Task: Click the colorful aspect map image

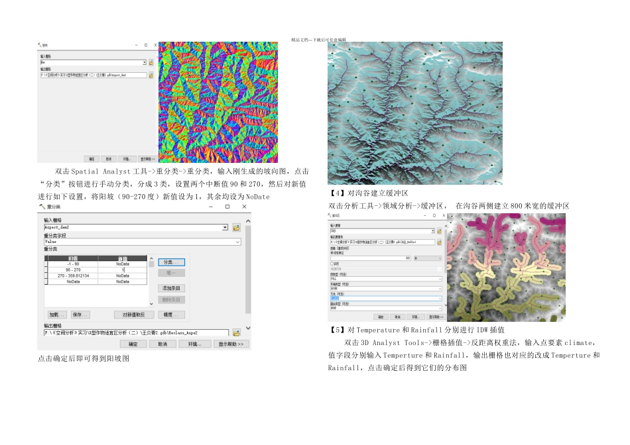Action: click(218, 102)
